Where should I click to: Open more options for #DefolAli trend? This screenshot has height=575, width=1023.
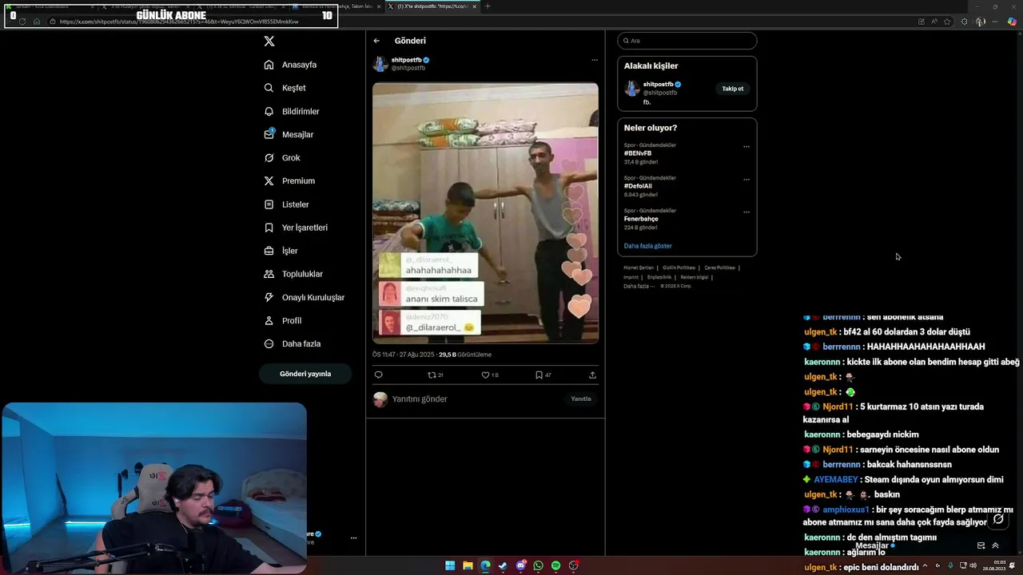coord(746,179)
